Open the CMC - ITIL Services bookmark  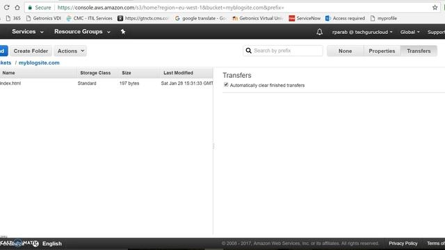coord(89,19)
